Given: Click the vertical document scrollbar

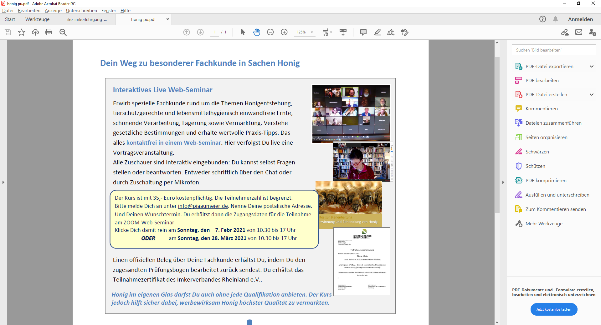Looking at the screenshot, I should pos(497,134).
